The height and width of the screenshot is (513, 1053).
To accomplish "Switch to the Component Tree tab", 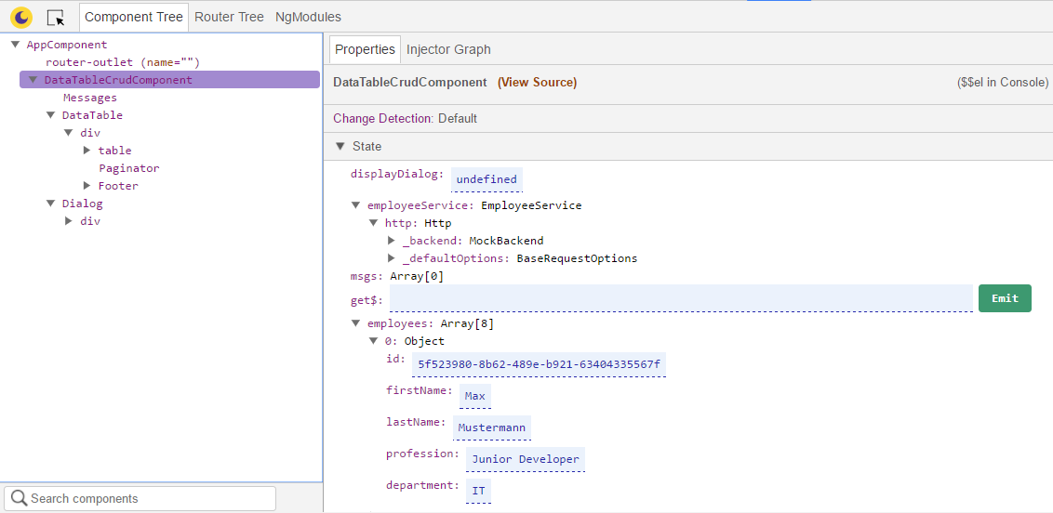I will (134, 18).
